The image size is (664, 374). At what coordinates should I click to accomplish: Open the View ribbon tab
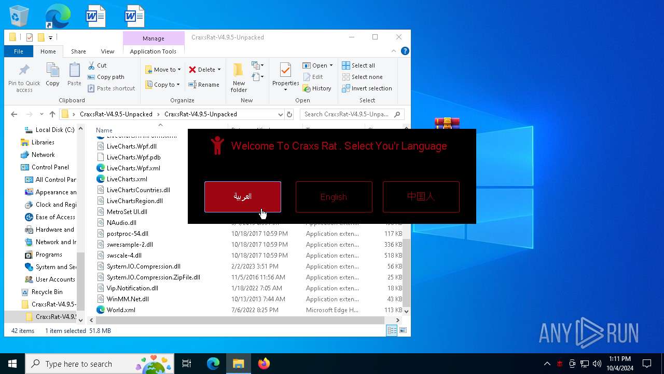(107, 51)
